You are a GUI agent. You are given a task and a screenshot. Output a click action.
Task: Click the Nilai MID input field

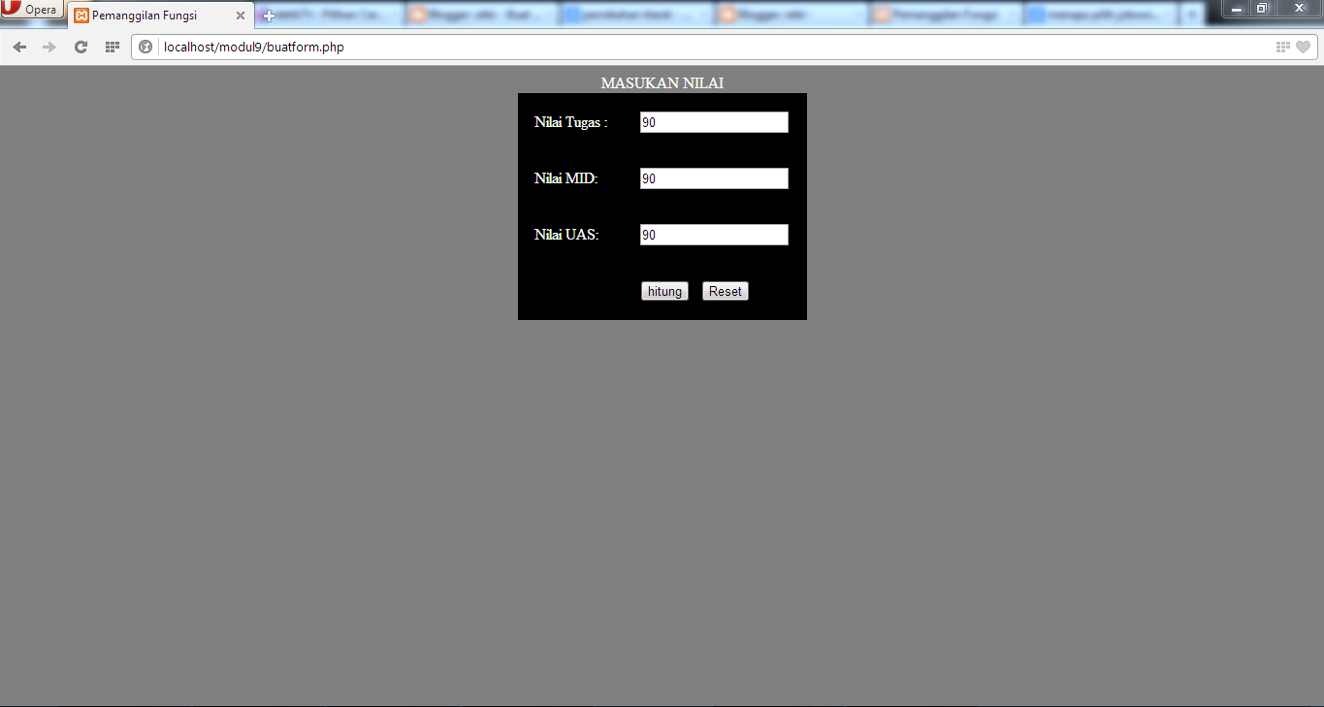click(x=714, y=178)
